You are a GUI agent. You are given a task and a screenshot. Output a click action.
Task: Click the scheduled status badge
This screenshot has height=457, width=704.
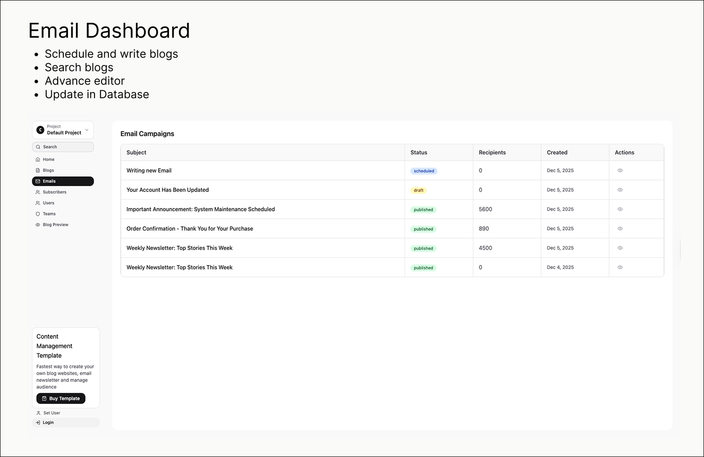[424, 171]
